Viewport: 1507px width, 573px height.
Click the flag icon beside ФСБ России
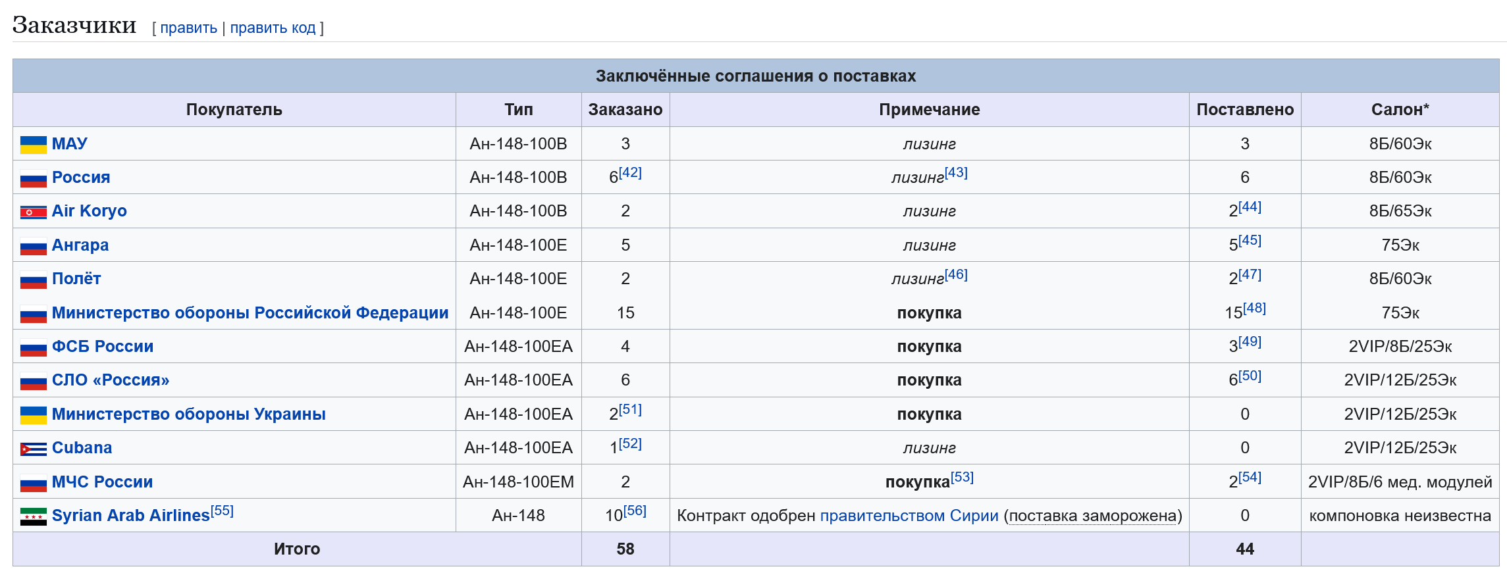click(34, 347)
